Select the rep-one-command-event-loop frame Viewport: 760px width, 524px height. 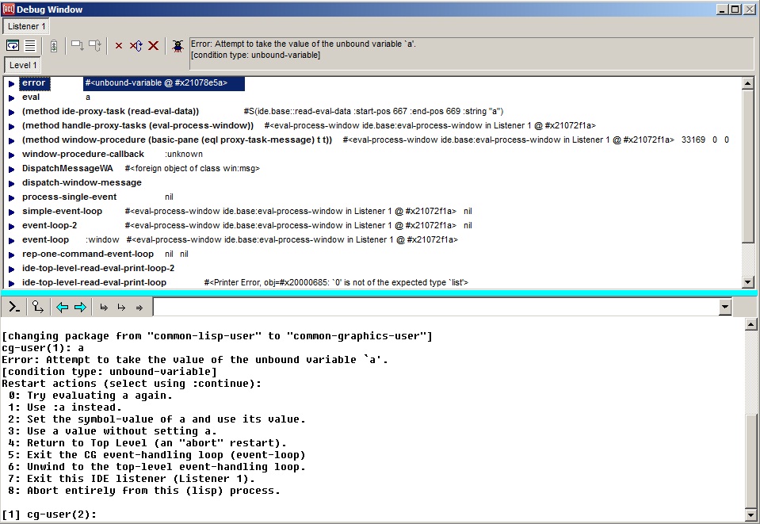coord(88,254)
